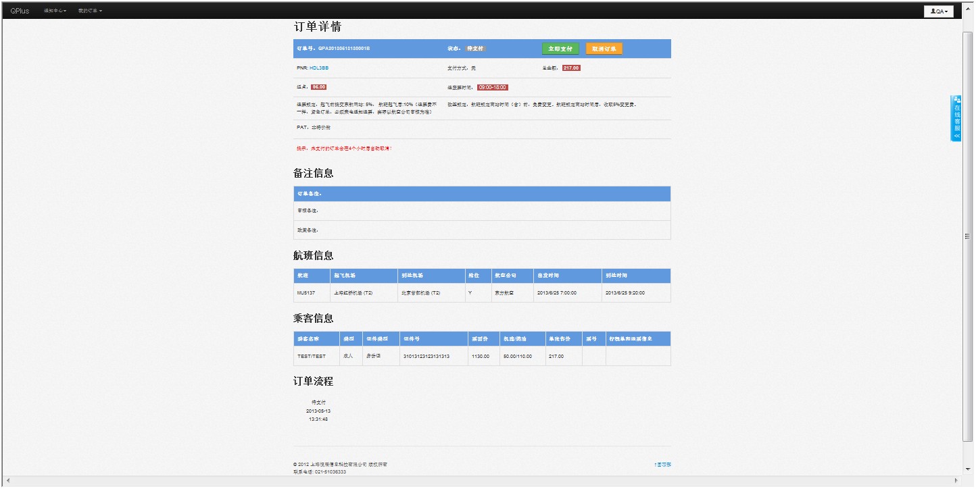Click the vertical scrollbar down arrow

point(967,469)
